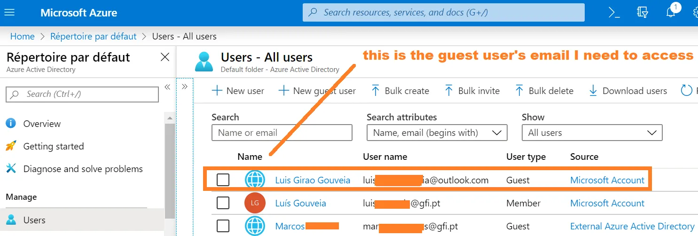Open the Show All users dropdown
This screenshot has height=236, width=698.
pos(592,133)
